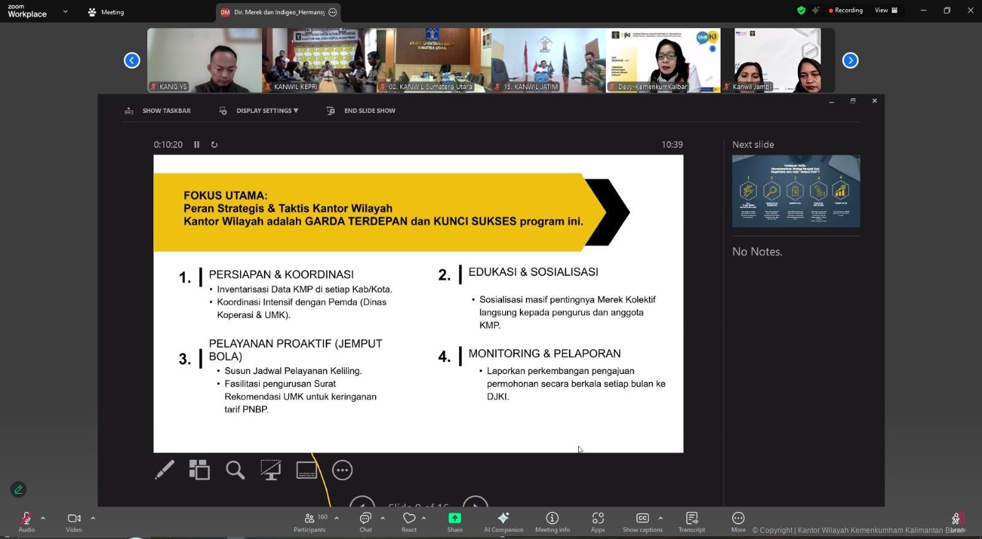Toggle subtitles icon in presenter view

click(x=306, y=470)
